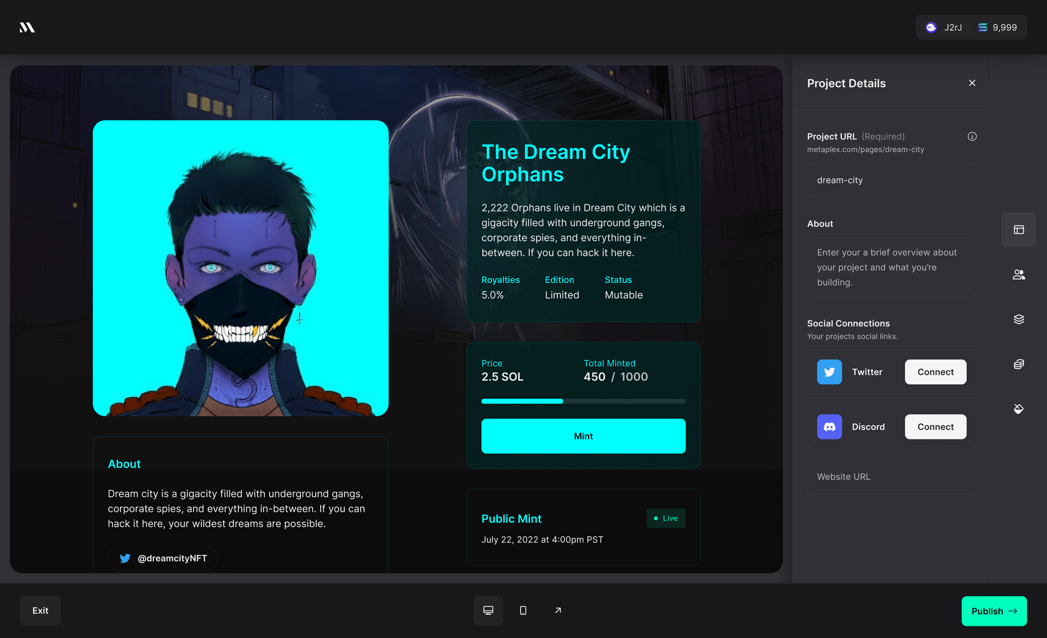Switch to desktop preview mode
This screenshot has height=638, width=1047.
click(x=488, y=610)
